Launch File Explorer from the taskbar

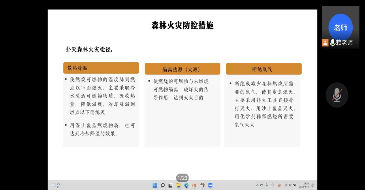(178, 185)
